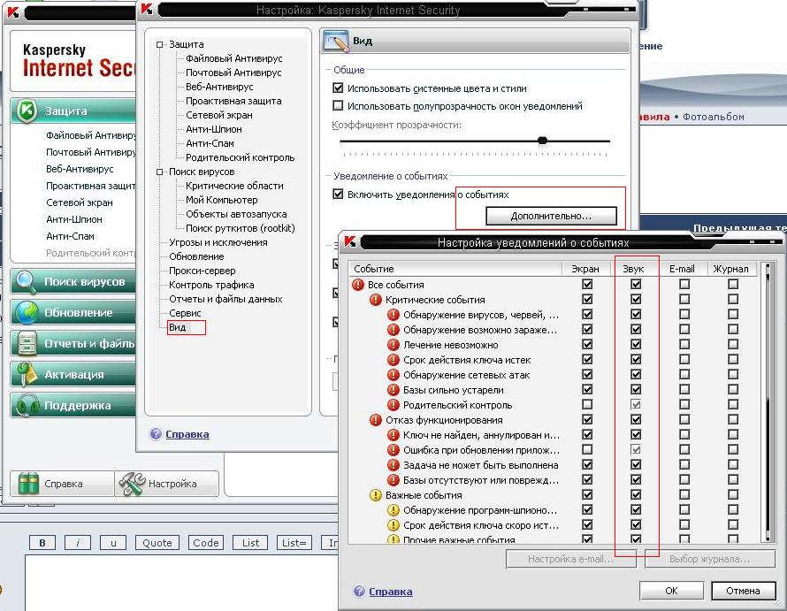
Task: Collapse the Поиск вирусов node in the settings tree
Action: click(159, 172)
